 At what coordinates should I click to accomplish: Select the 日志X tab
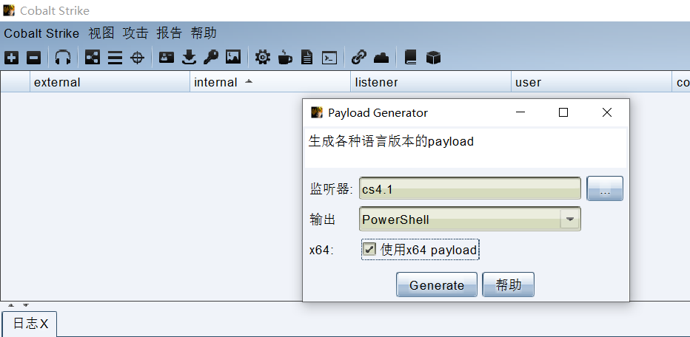30,324
